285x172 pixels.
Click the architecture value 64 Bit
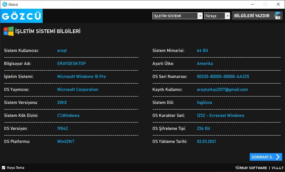(x=203, y=51)
